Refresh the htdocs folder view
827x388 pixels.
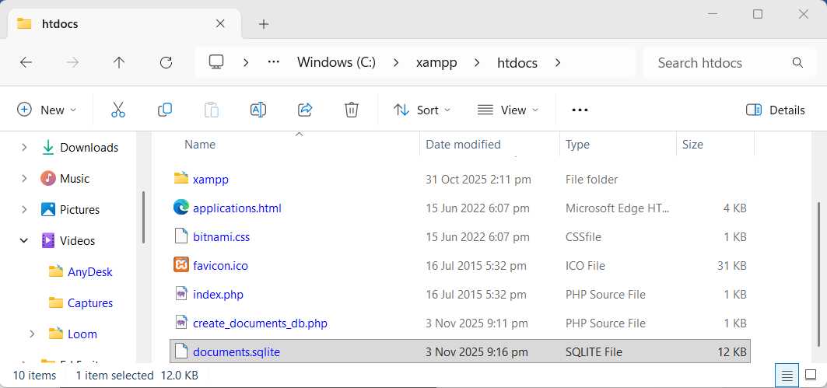point(166,63)
